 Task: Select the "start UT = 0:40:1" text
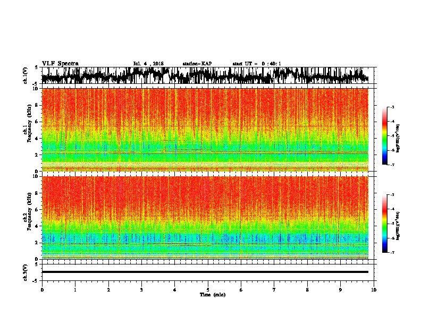[257, 64]
